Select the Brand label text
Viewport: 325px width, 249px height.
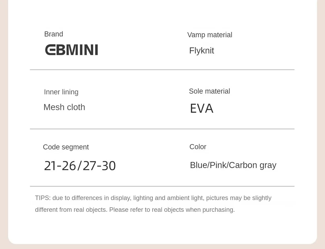pos(54,34)
